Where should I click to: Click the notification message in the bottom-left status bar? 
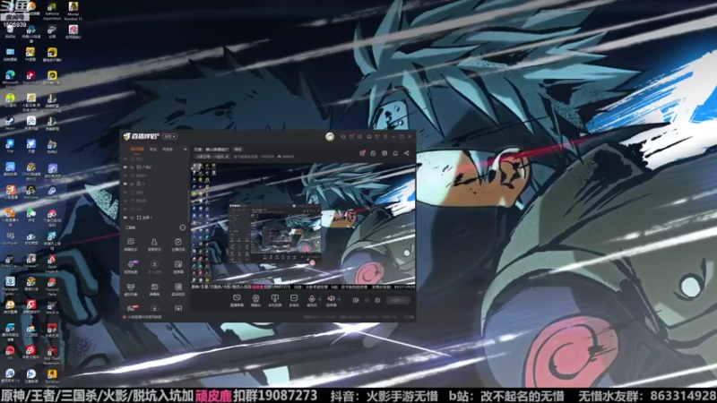[143, 317]
